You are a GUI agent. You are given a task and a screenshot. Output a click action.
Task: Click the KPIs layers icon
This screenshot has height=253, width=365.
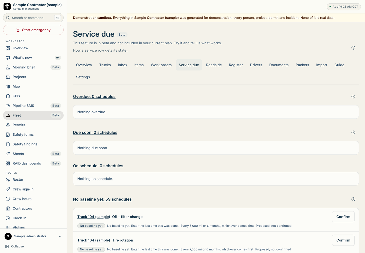[x=8, y=96]
